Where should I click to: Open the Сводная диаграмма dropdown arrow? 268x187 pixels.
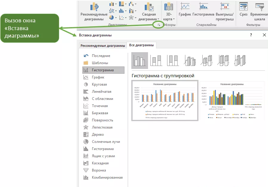pos(158,19)
